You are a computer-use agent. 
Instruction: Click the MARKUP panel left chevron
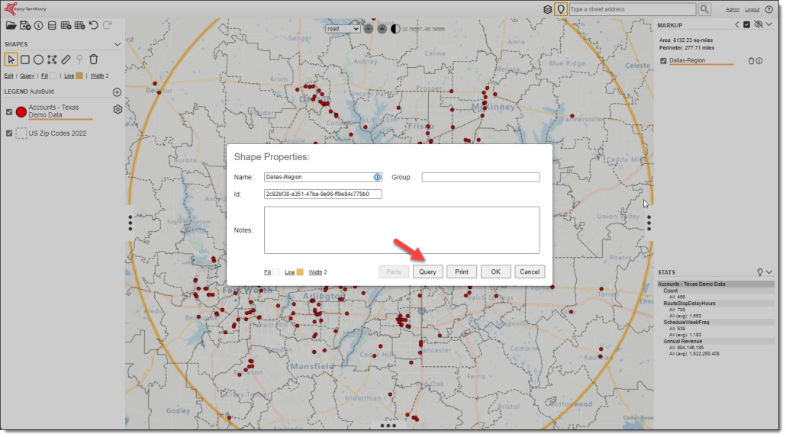(737, 24)
